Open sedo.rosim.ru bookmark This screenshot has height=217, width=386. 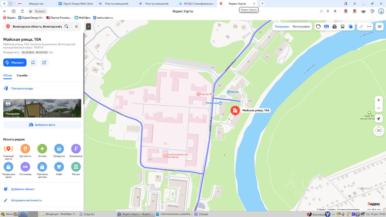tap(103, 18)
